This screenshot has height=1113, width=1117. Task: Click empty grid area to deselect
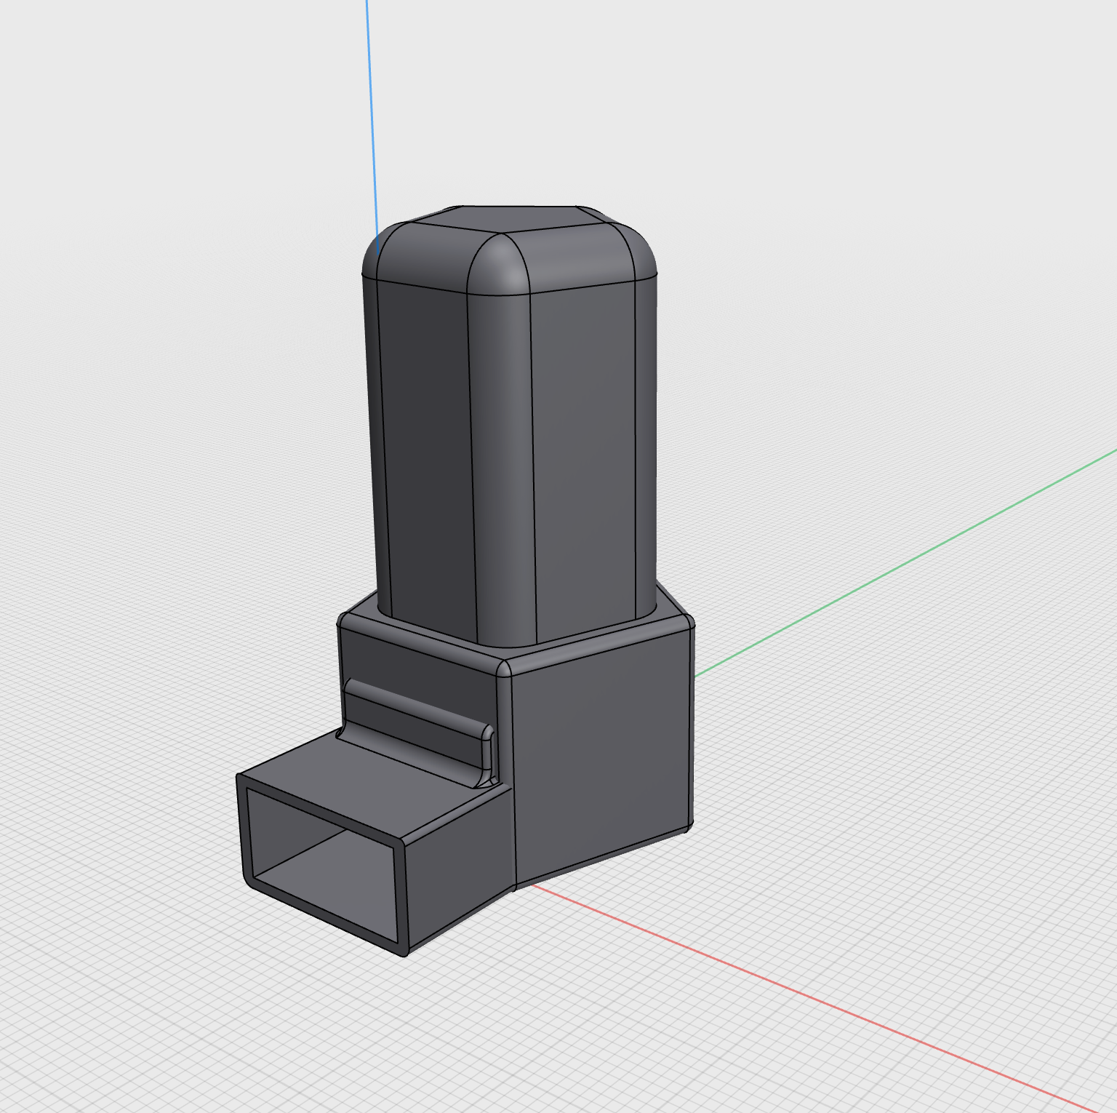tap(873, 218)
